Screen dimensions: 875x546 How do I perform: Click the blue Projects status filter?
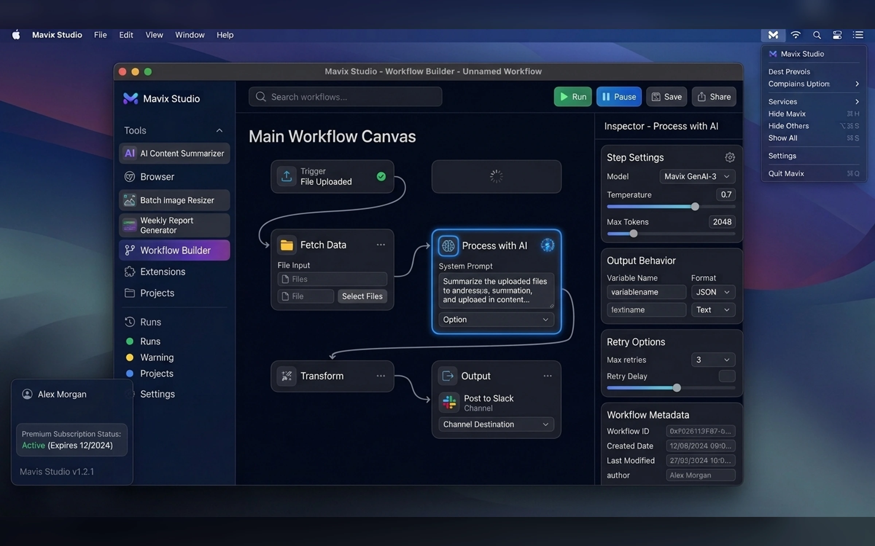tap(149, 373)
